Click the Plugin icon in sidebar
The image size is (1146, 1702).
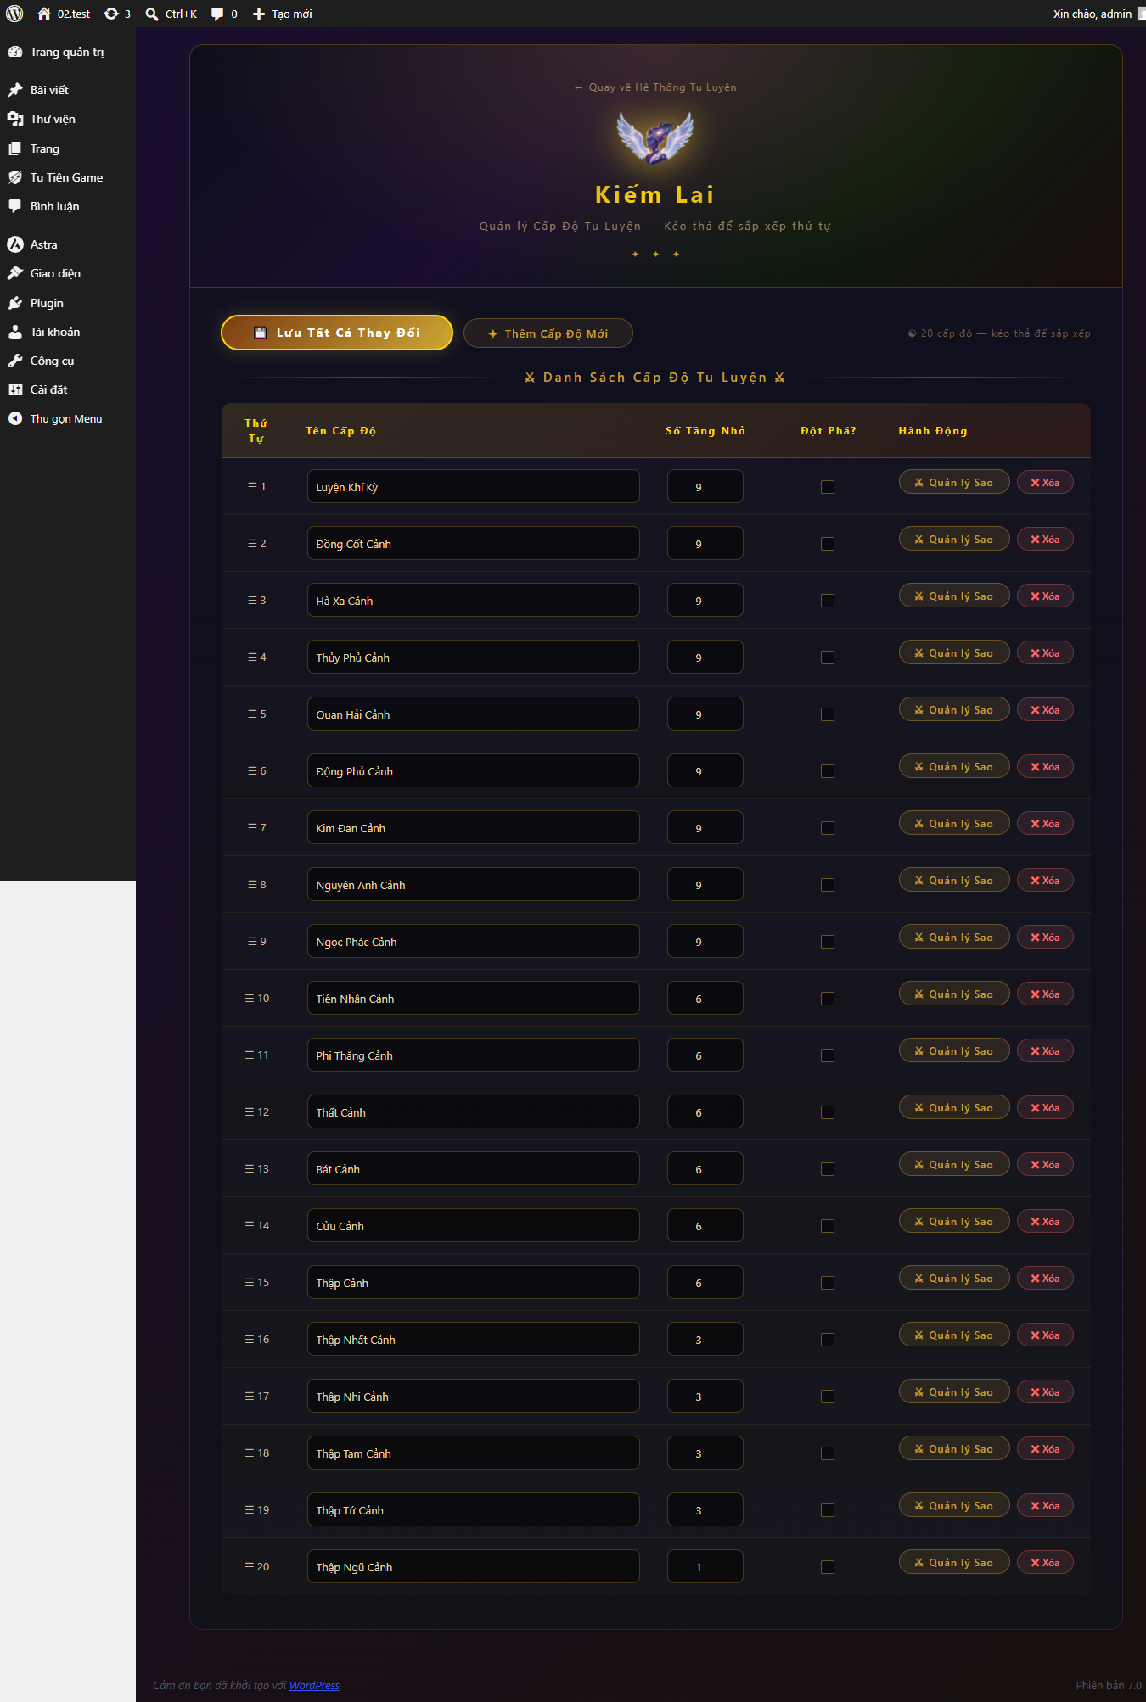tap(15, 303)
